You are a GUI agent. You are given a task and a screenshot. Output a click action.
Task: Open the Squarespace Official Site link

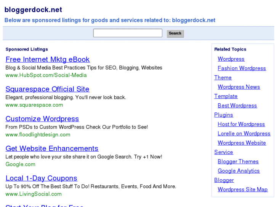(x=47, y=89)
